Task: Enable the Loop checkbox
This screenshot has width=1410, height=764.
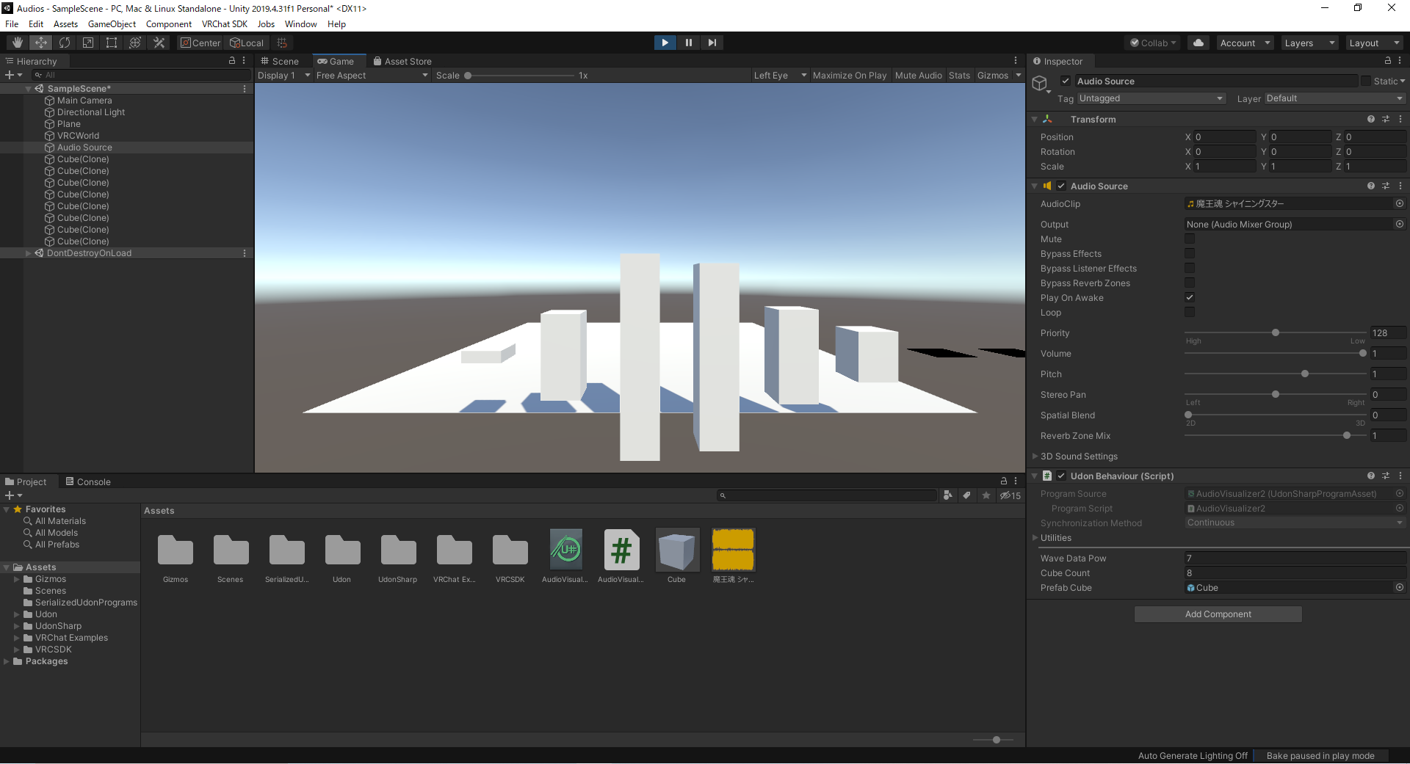Action: [x=1190, y=313]
